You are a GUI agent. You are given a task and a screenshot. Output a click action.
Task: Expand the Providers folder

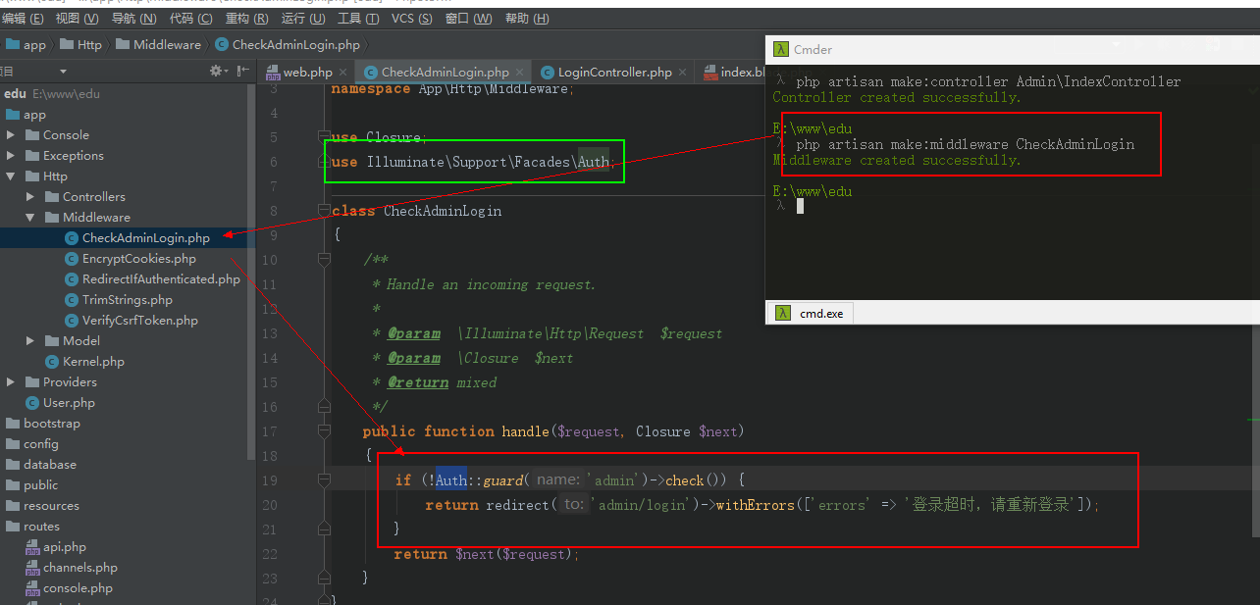pos(11,382)
